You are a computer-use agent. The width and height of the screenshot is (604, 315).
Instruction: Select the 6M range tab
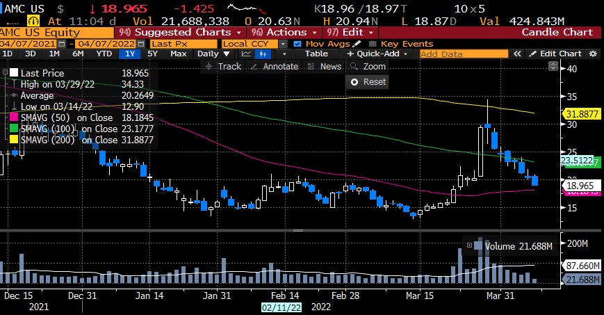[78, 54]
